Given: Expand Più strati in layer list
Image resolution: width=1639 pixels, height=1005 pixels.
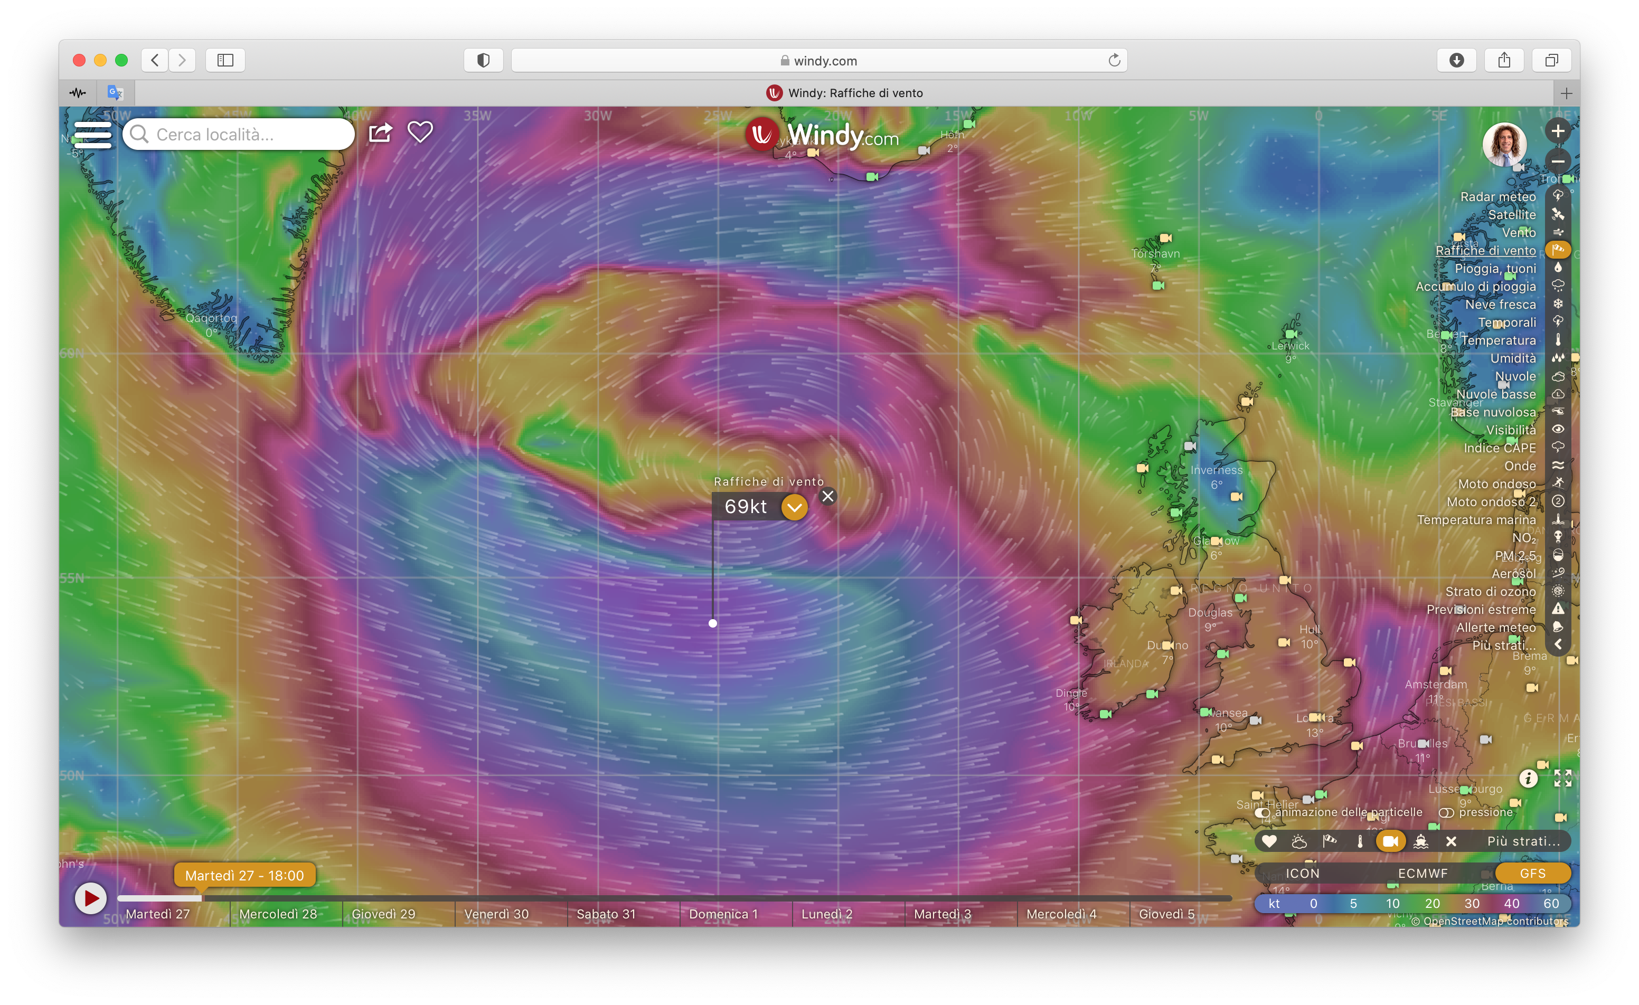Looking at the screenshot, I should pyautogui.click(x=1504, y=645).
